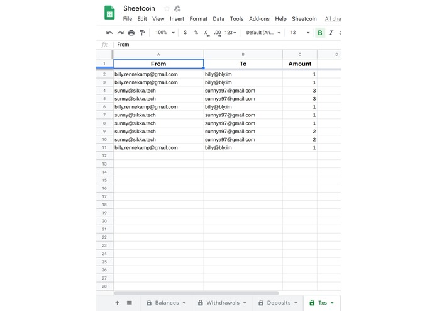Select amount 2 in row 9

[300, 132]
